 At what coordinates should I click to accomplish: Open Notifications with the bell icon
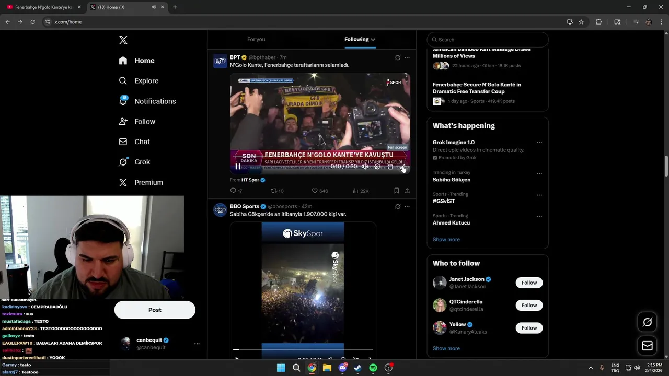pos(123,101)
